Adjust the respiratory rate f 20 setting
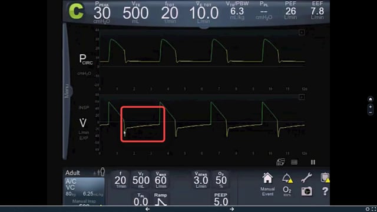This screenshot has width=377, height=212. [x=120, y=180]
